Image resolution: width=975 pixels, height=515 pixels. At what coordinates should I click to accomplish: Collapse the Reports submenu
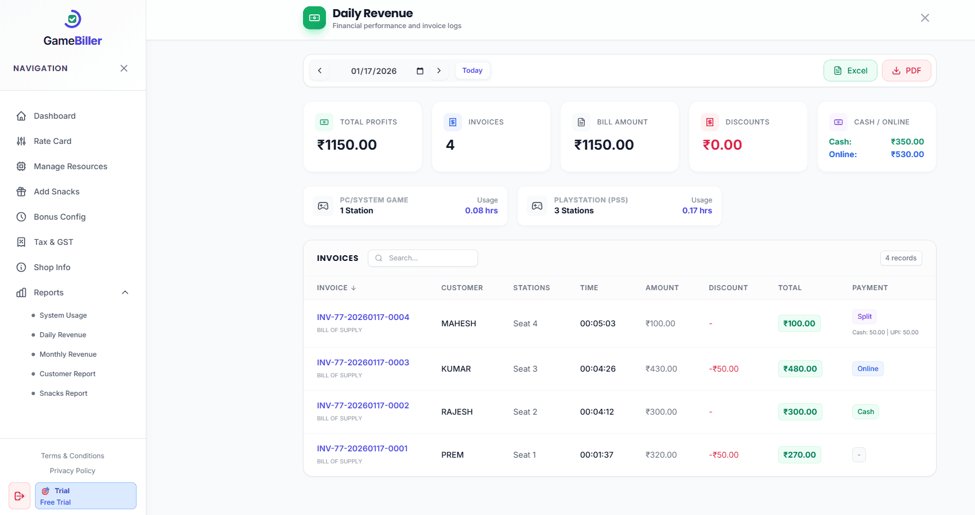click(x=125, y=292)
